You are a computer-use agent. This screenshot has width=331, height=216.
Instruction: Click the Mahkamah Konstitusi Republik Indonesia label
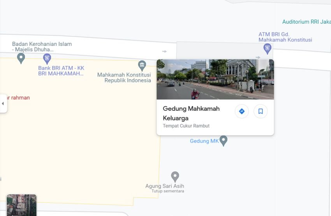pos(124,77)
